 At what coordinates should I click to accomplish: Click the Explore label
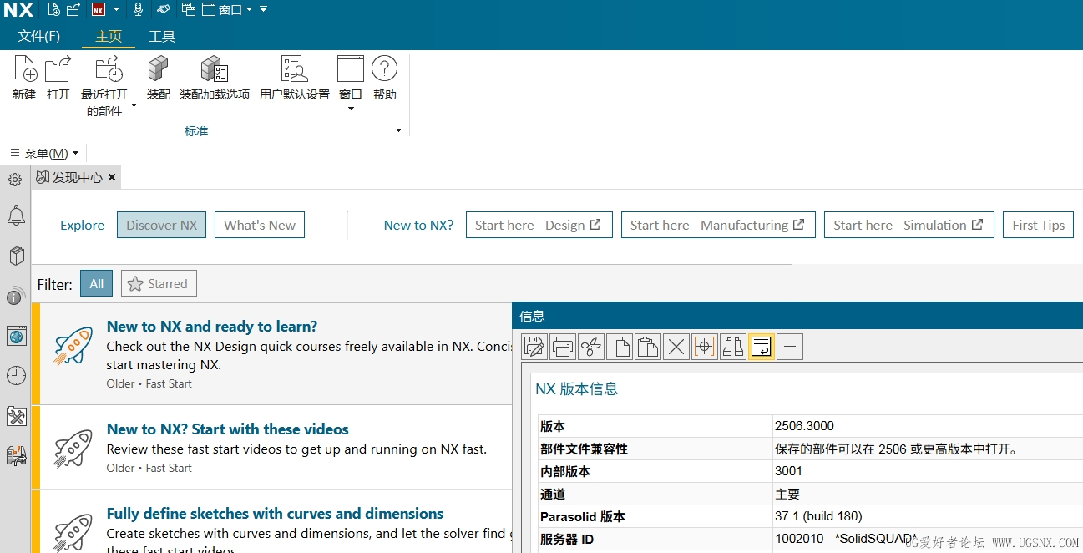coord(83,225)
